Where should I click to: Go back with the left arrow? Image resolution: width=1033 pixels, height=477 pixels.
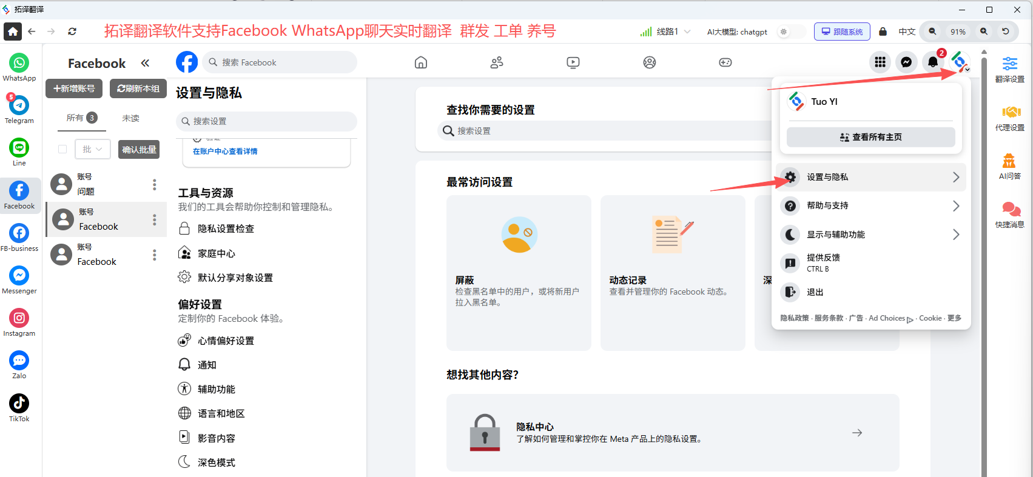tap(32, 32)
